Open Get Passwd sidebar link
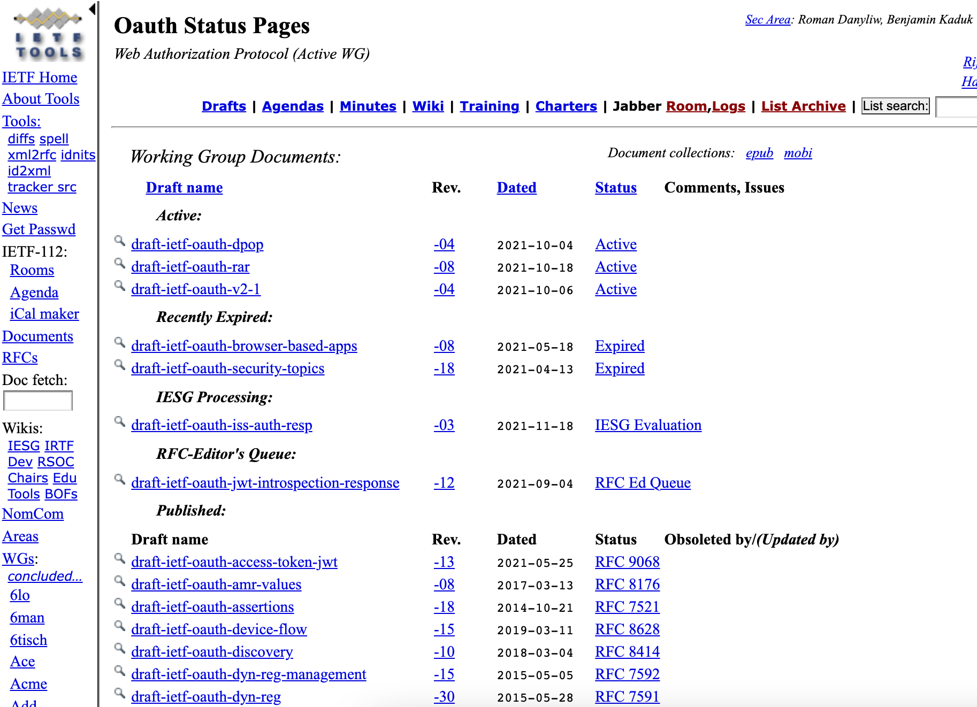Image resolution: width=977 pixels, height=707 pixels. [x=39, y=229]
